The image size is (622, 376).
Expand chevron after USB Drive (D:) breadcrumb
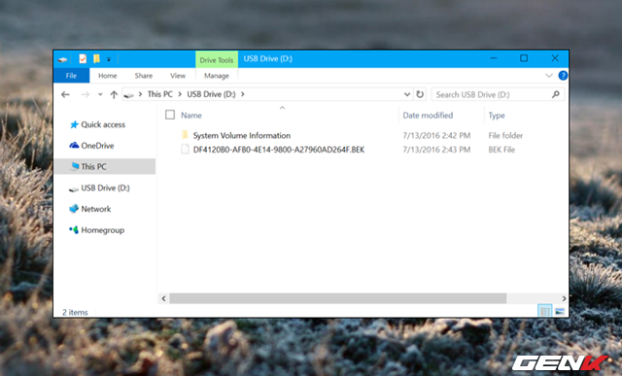[243, 94]
